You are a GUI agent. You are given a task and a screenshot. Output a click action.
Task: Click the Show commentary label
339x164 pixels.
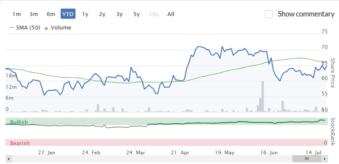click(306, 14)
